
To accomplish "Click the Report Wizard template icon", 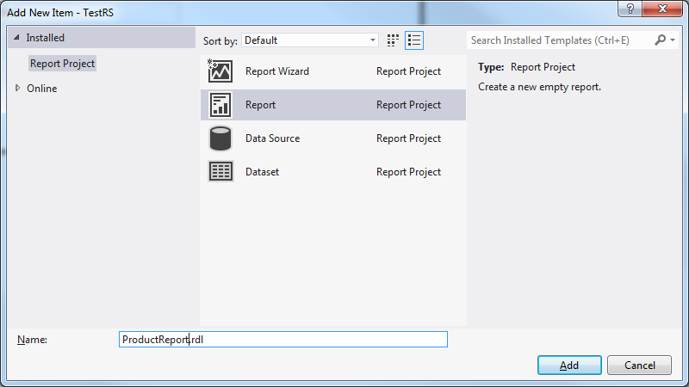I will [x=221, y=71].
